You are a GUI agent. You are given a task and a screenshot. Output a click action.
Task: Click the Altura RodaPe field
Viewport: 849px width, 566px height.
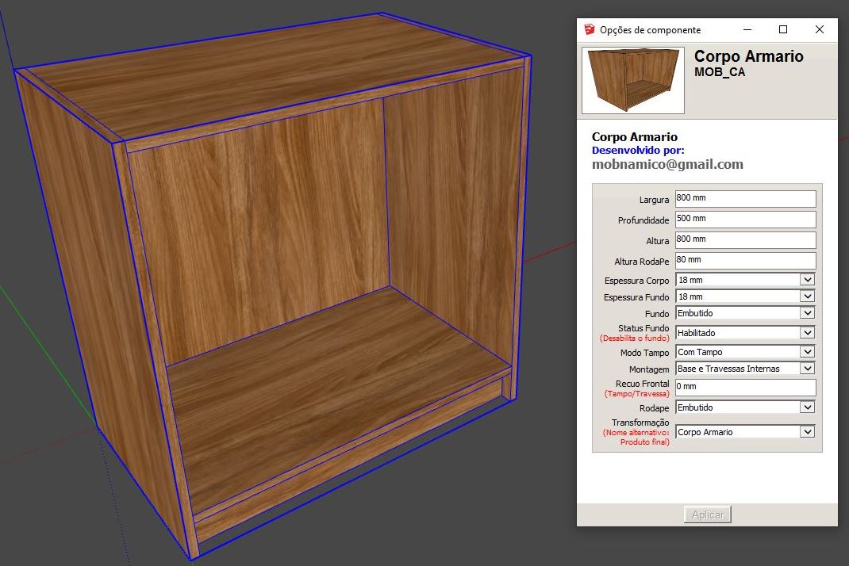pos(744,260)
